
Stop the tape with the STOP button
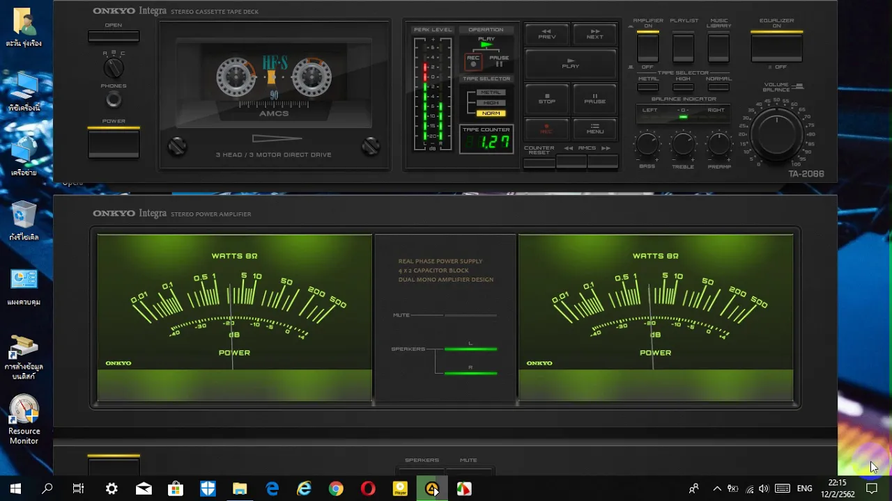click(546, 100)
